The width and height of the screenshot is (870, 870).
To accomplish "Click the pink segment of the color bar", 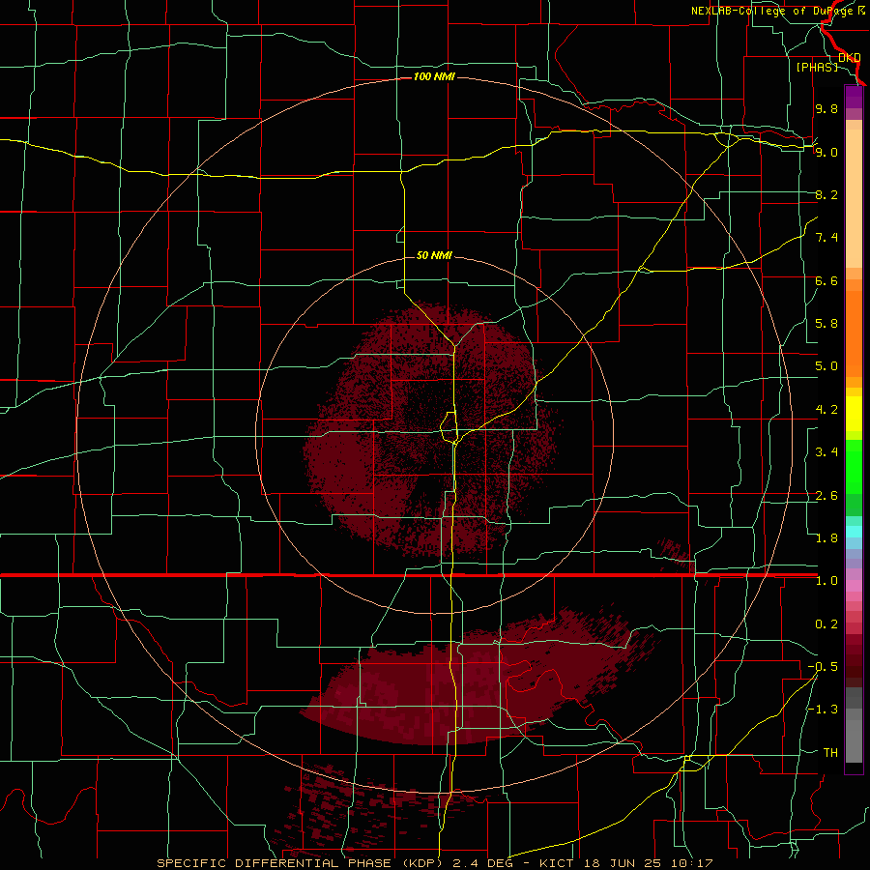I will [x=854, y=586].
